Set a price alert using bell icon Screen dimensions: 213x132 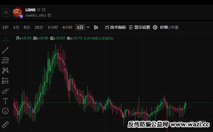[x=39, y=10]
